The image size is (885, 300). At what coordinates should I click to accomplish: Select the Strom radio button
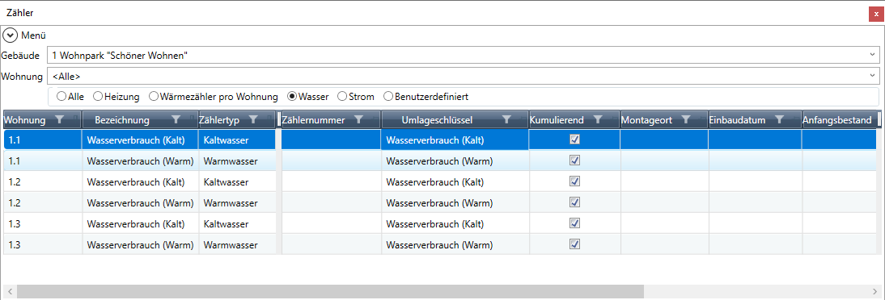point(341,97)
